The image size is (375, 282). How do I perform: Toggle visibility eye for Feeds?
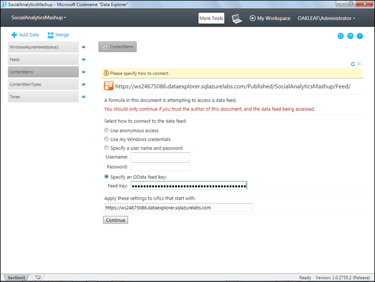click(x=84, y=60)
